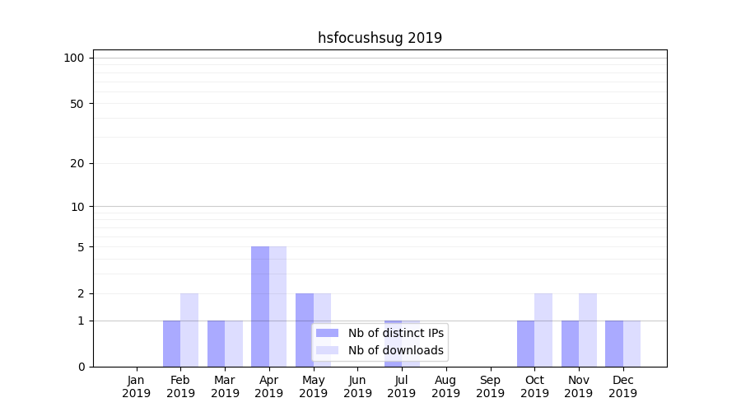Image resolution: width=741 pixels, height=412 pixels.
Task: Click the April distinct IPs bar
Action: coord(260,307)
